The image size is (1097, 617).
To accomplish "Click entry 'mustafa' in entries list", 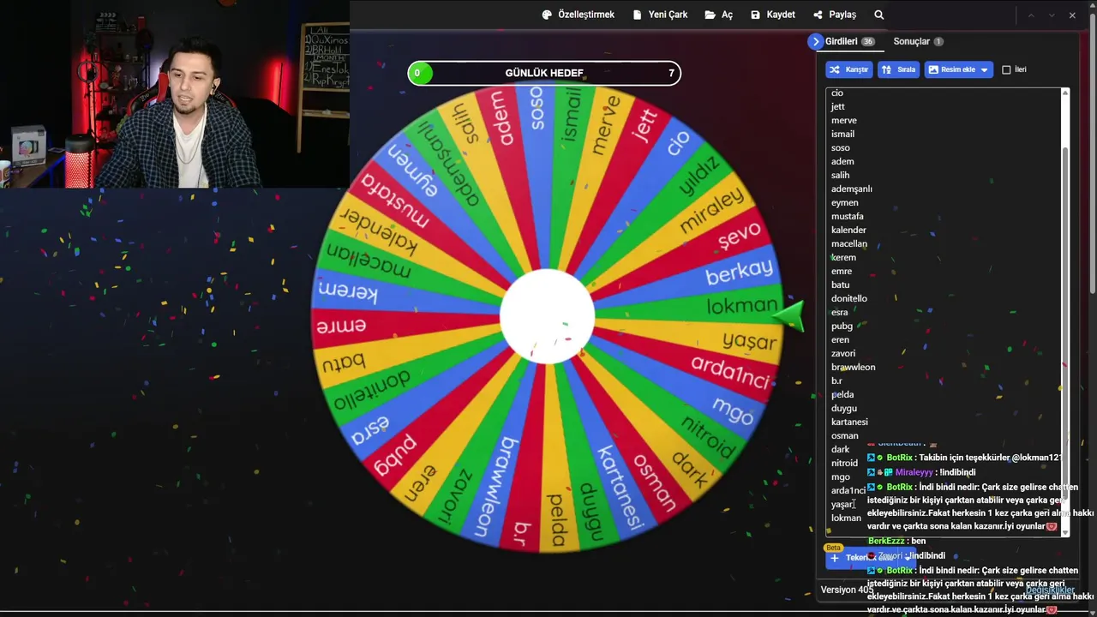I will click(x=847, y=216).
